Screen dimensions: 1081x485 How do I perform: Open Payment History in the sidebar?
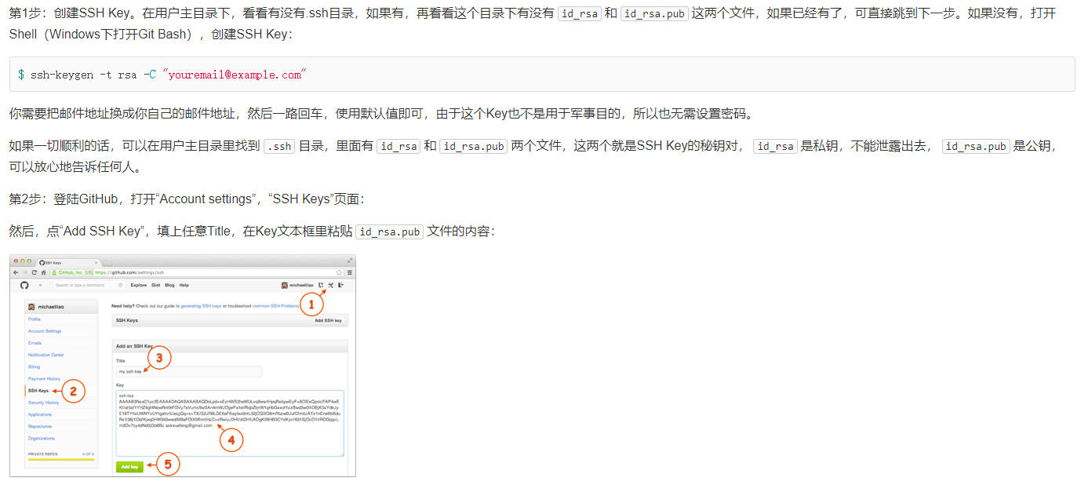[x=44, y=378]
